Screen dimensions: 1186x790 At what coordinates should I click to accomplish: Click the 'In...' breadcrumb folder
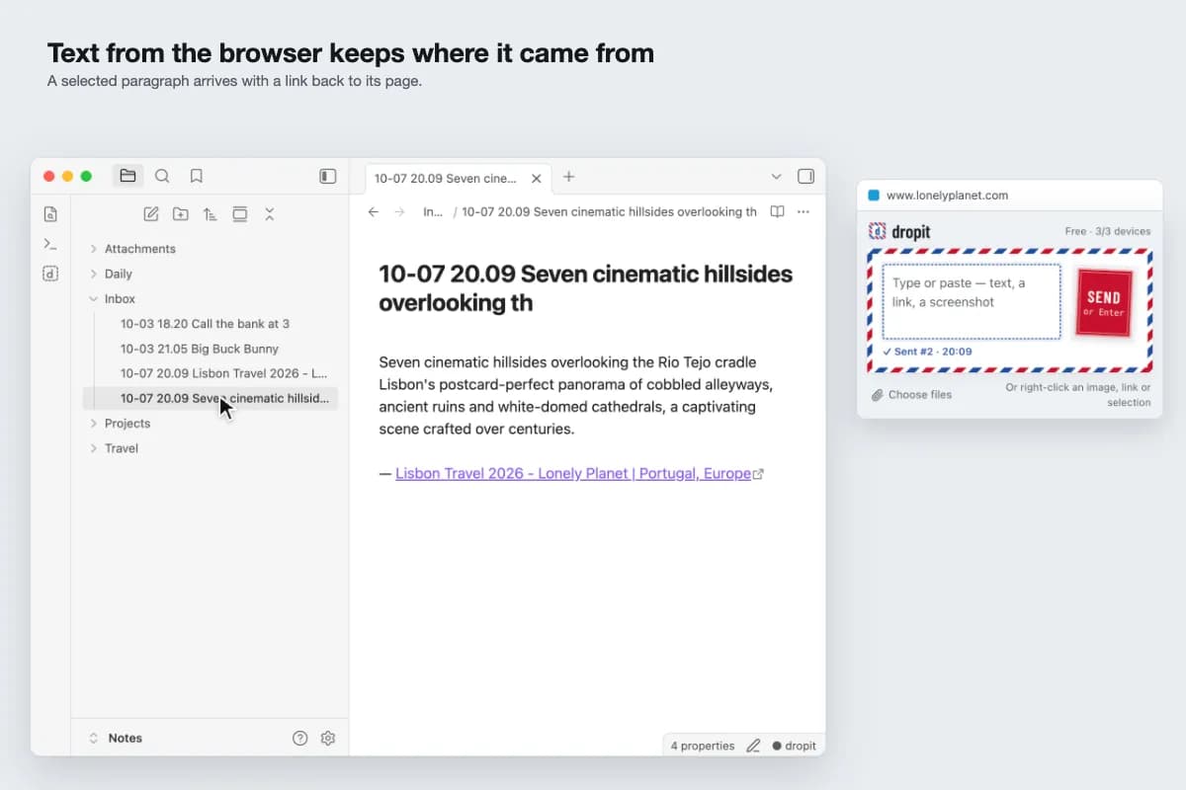point(433,211)
